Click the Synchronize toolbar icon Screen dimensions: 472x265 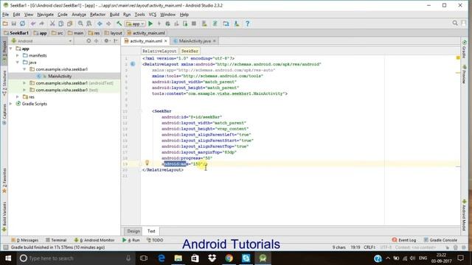(x=23, y=24)
